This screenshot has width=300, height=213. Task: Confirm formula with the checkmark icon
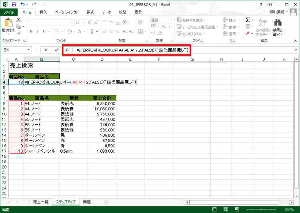[57, 50]
